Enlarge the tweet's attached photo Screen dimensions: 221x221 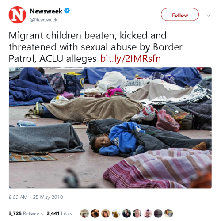tap(110, 128)
